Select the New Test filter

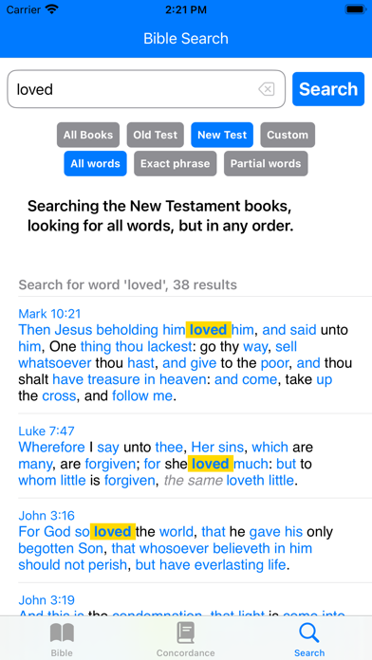222,135
